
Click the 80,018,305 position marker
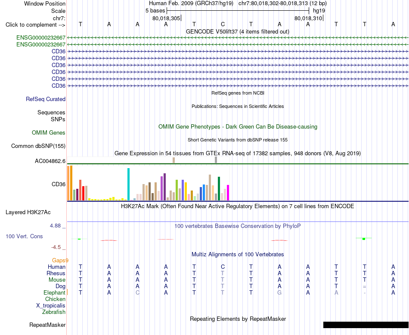tap(166, 18)
